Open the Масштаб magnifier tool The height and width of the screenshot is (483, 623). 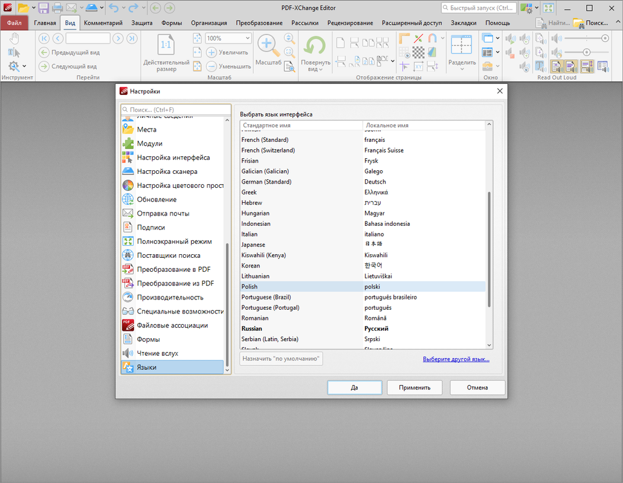pyautogui.click(x=268, y=45)
